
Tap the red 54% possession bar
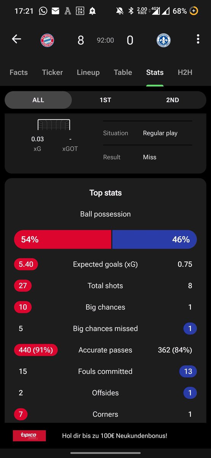(x=63, y=240)
